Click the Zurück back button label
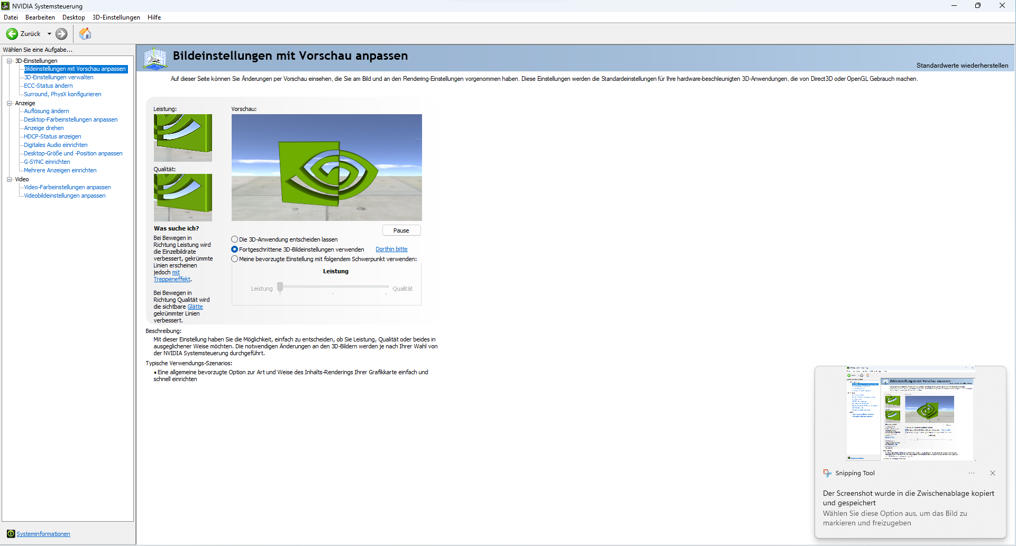Image resolution: width=1016 pixels, height=546 pixels. point(30,34)
